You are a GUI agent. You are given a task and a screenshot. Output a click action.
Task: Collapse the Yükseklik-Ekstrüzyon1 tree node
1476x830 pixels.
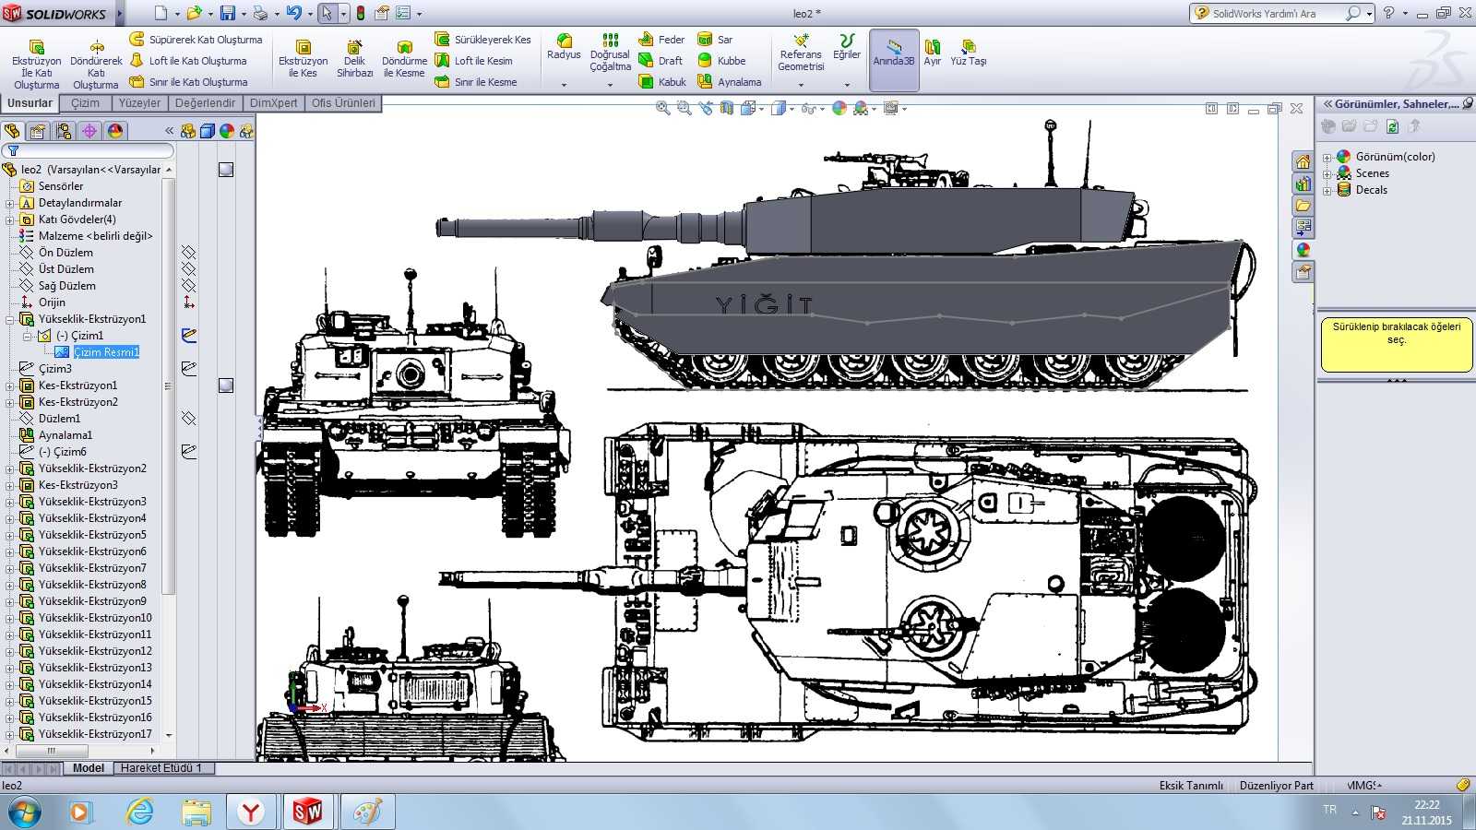click(10, 319)
